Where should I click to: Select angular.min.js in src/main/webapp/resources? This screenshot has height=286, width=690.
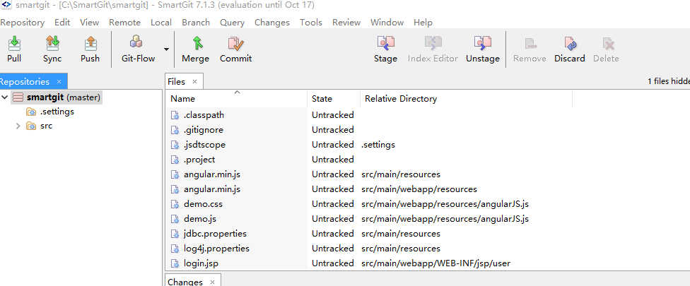pyautogui.click(x=427, y=189)
